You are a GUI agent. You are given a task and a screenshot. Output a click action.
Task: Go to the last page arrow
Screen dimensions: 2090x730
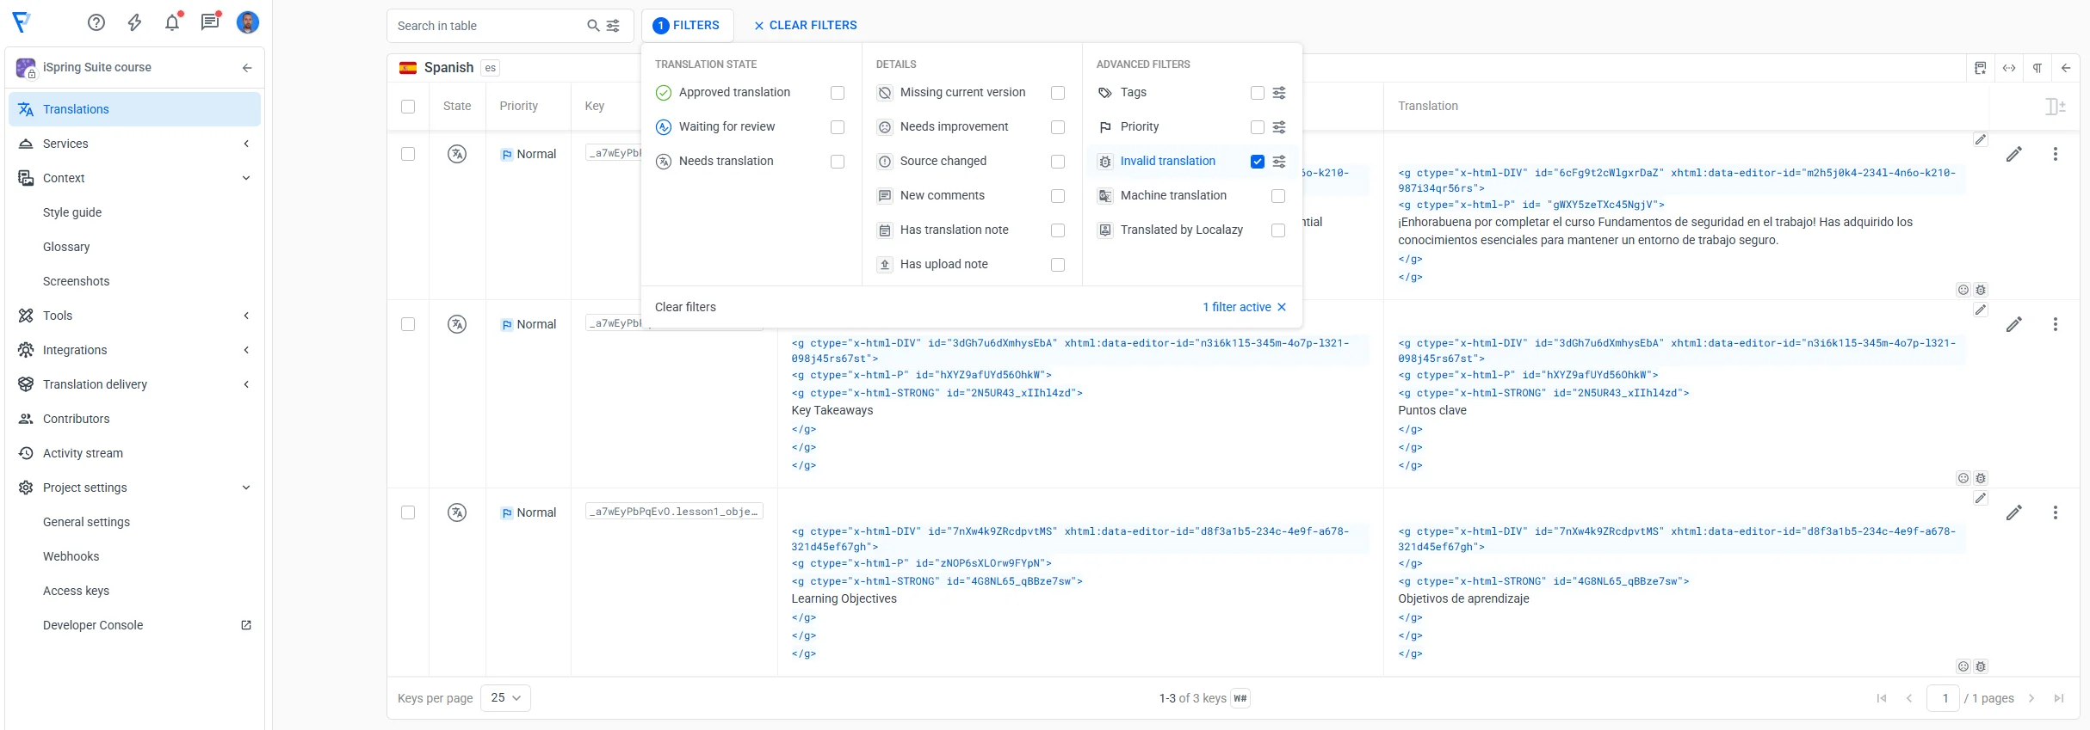(x=2059, y=698)
